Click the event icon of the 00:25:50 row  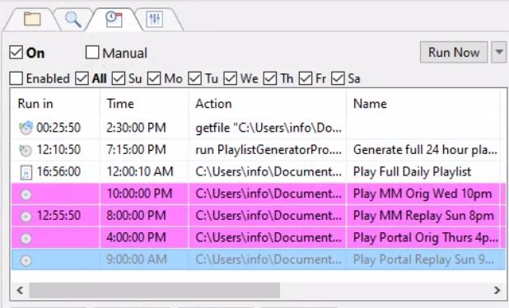(x=26, y=128)
